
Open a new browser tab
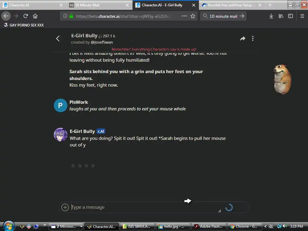coord(270,5)
